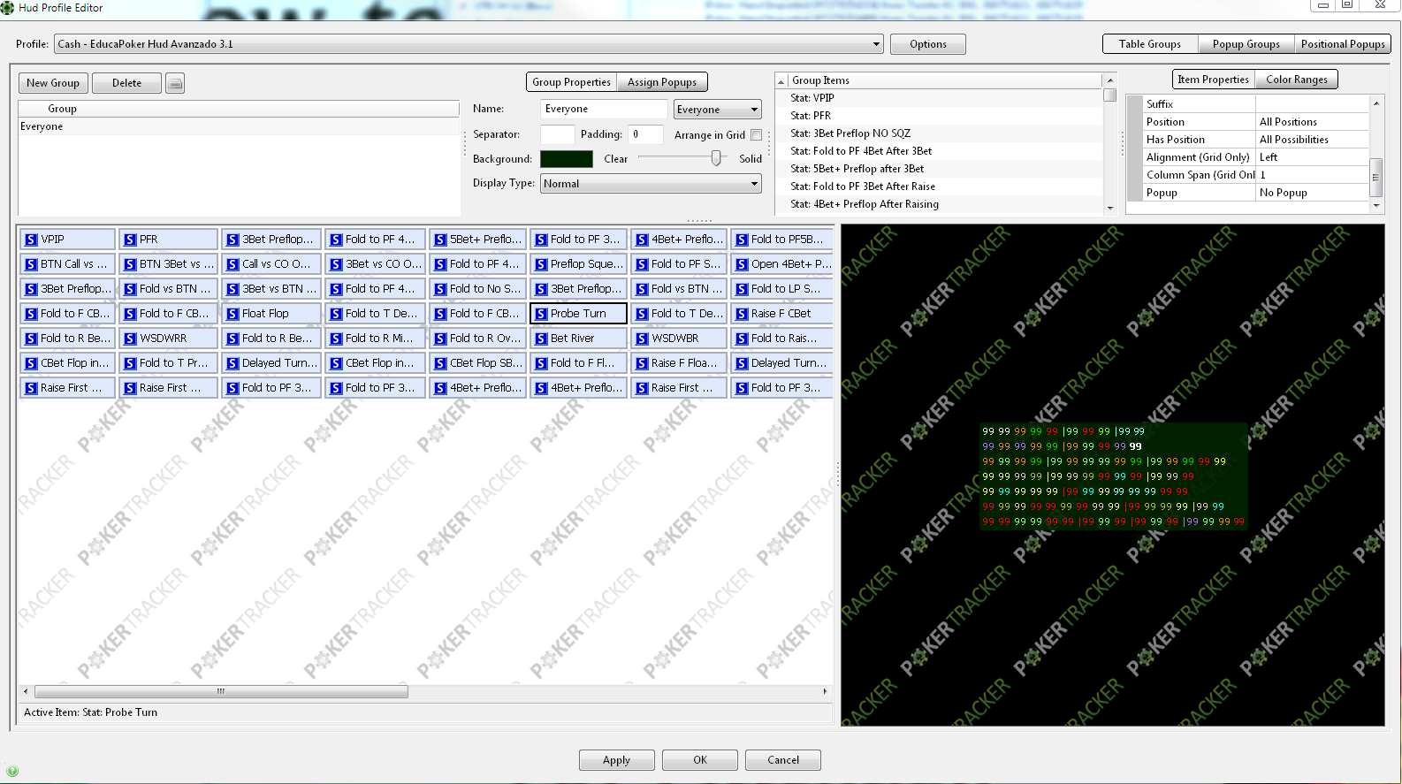Click the 'All Possibilities' property value

pos(1312,140)
